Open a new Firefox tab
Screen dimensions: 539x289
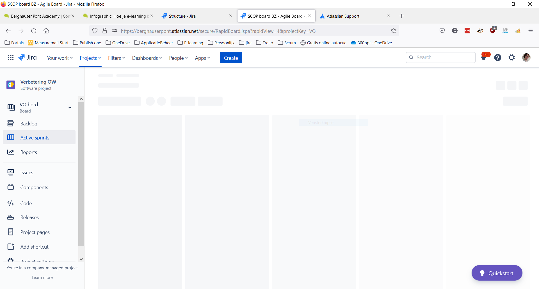coord(402,16)
